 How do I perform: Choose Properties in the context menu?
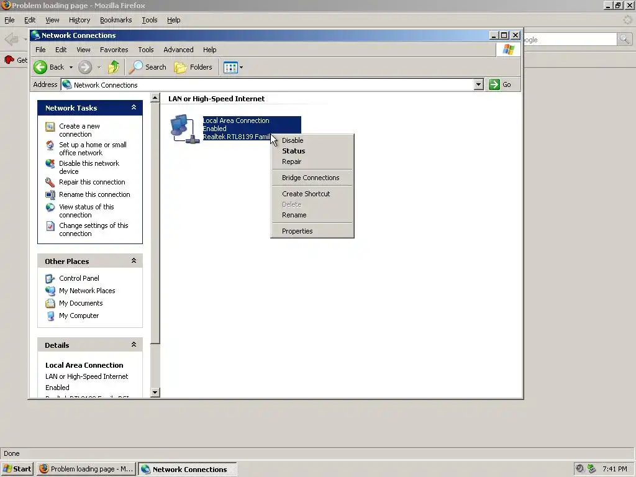(x=312, y=231)
